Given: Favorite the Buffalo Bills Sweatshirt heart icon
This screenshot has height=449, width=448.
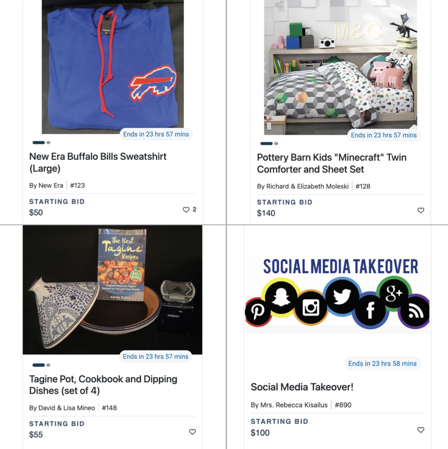Looking at the screenshot, I should point(186,210).
